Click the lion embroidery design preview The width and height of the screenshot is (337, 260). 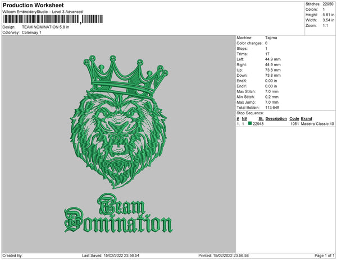click(119, 122)
